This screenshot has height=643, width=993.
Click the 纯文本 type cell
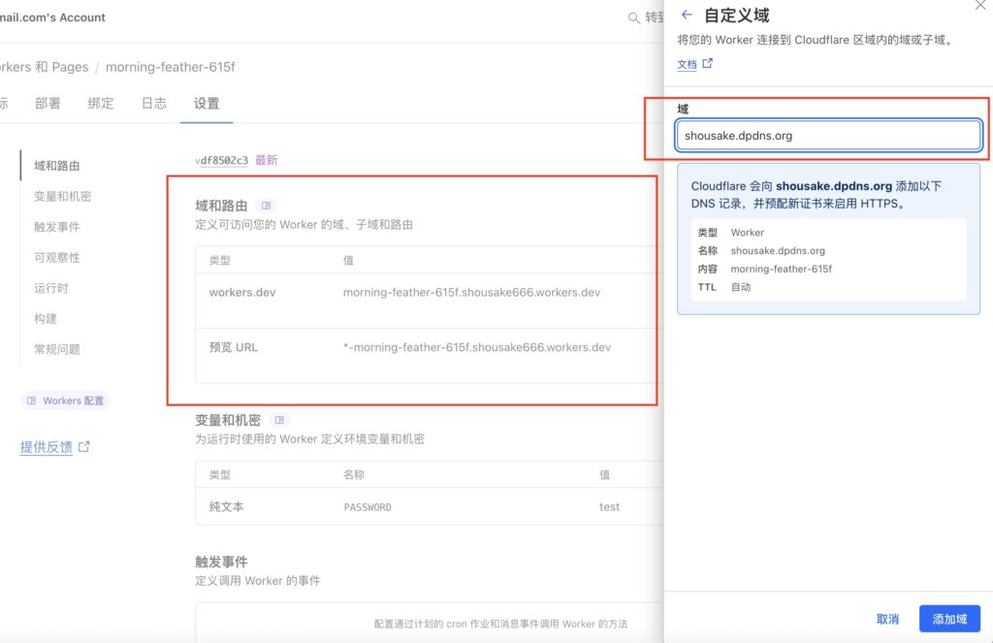click(x=226, y=507)
